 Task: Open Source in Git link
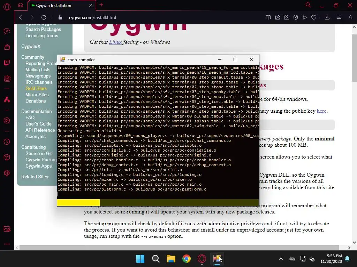pos(38,153)
